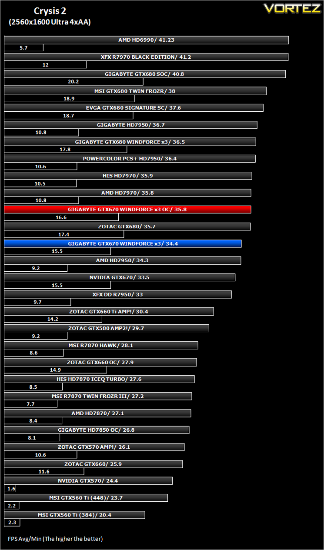Select the "NVIDIA GTX570/ 24.4" bar
Viewport: 324px width, 550px height.
88,481
